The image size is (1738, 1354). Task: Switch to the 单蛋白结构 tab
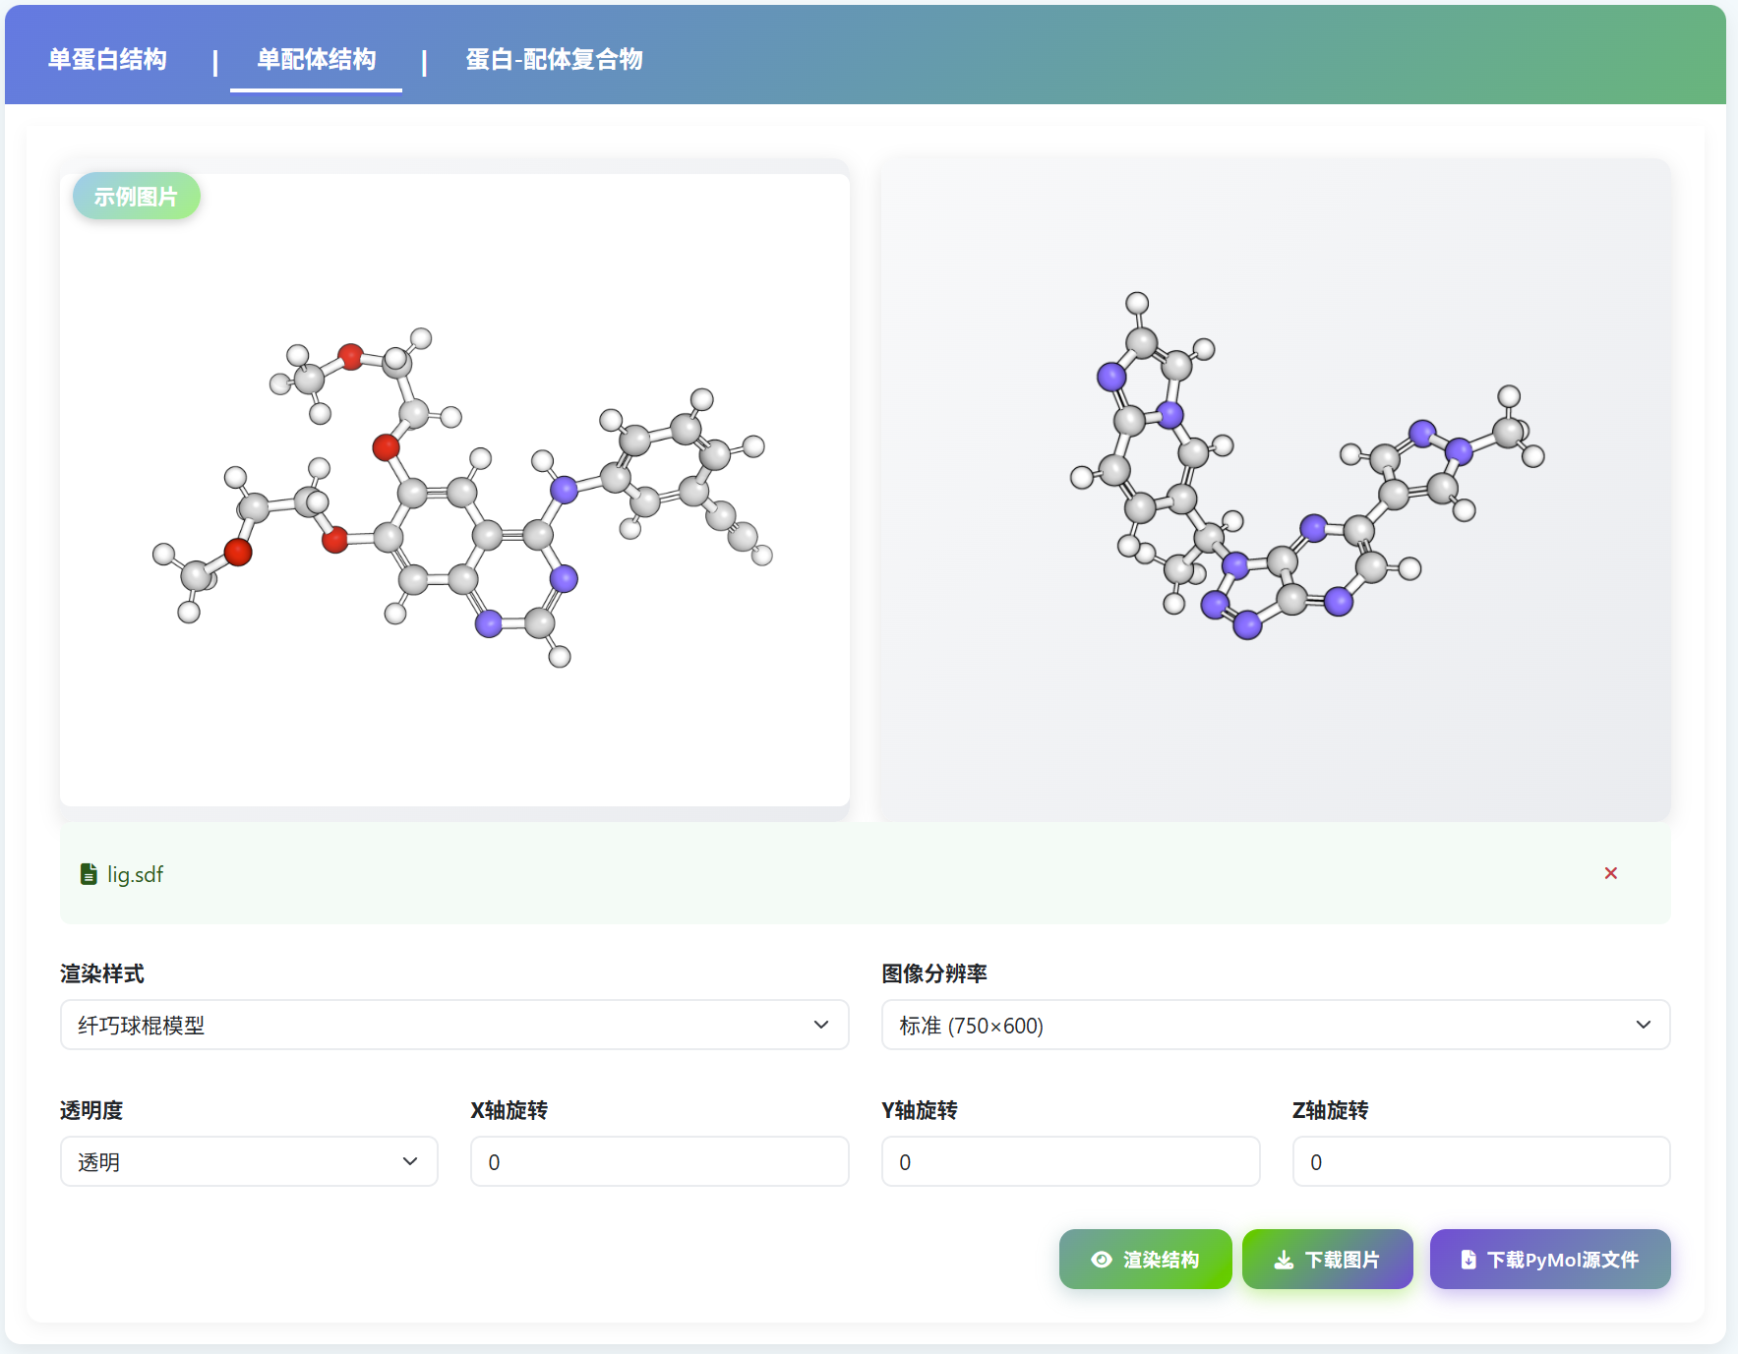(107, 60)
